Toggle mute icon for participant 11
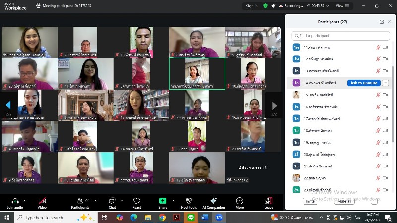Screen dimensions: 397x223 tap(378, 47)
